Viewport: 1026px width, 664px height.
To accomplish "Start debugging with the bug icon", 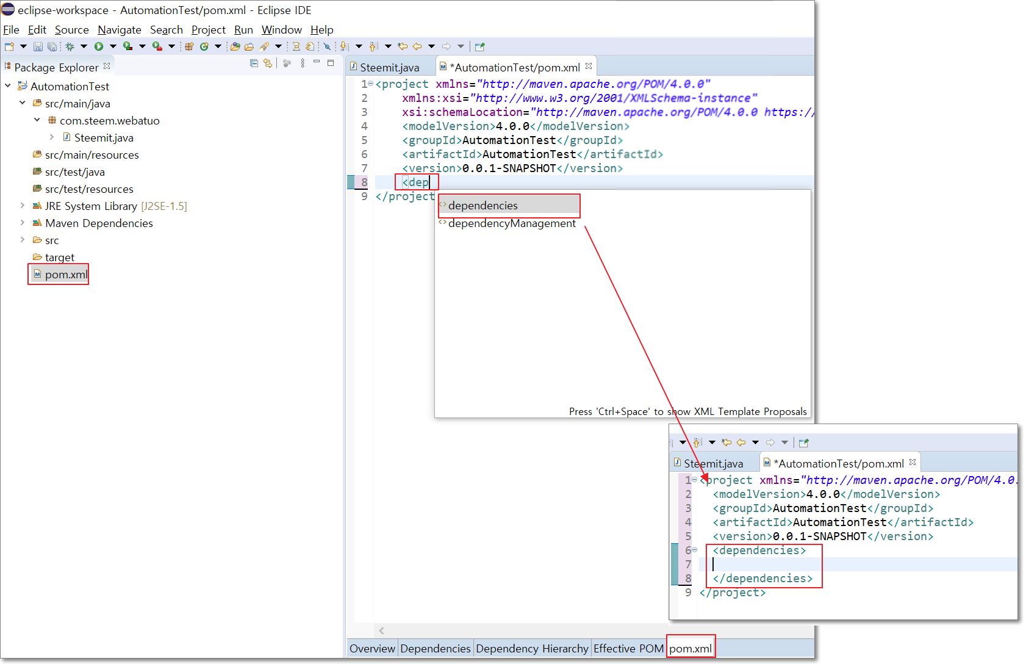I will point(70,46).
